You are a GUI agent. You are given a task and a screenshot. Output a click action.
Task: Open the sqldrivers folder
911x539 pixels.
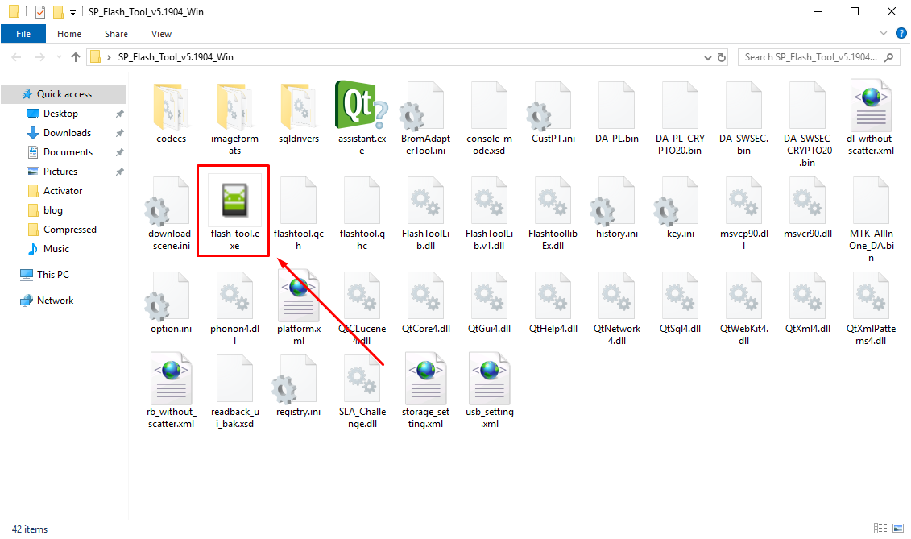[299, 114]
